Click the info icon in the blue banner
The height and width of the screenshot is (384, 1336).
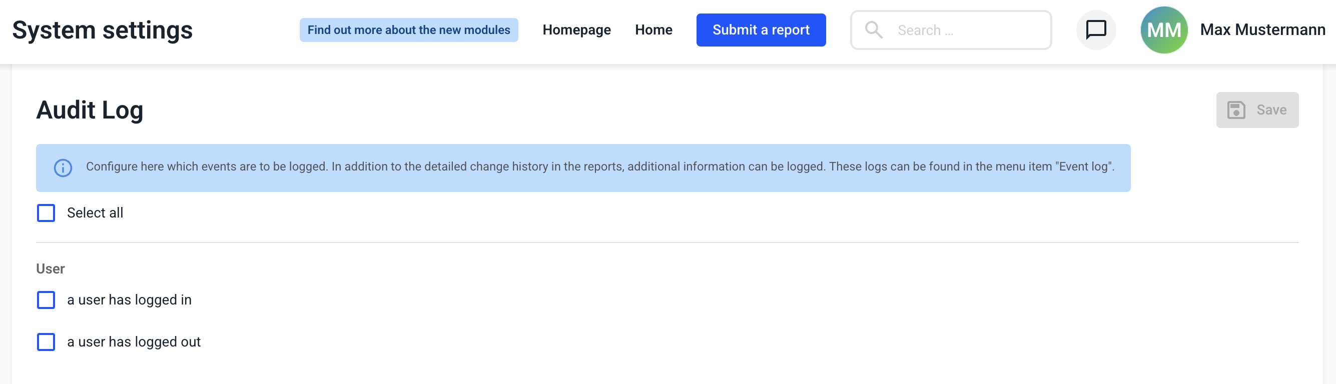[63, 168]
